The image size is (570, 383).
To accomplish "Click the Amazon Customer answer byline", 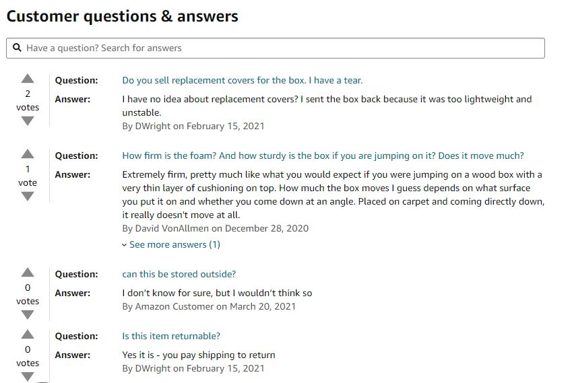I will tap(209, 306).
